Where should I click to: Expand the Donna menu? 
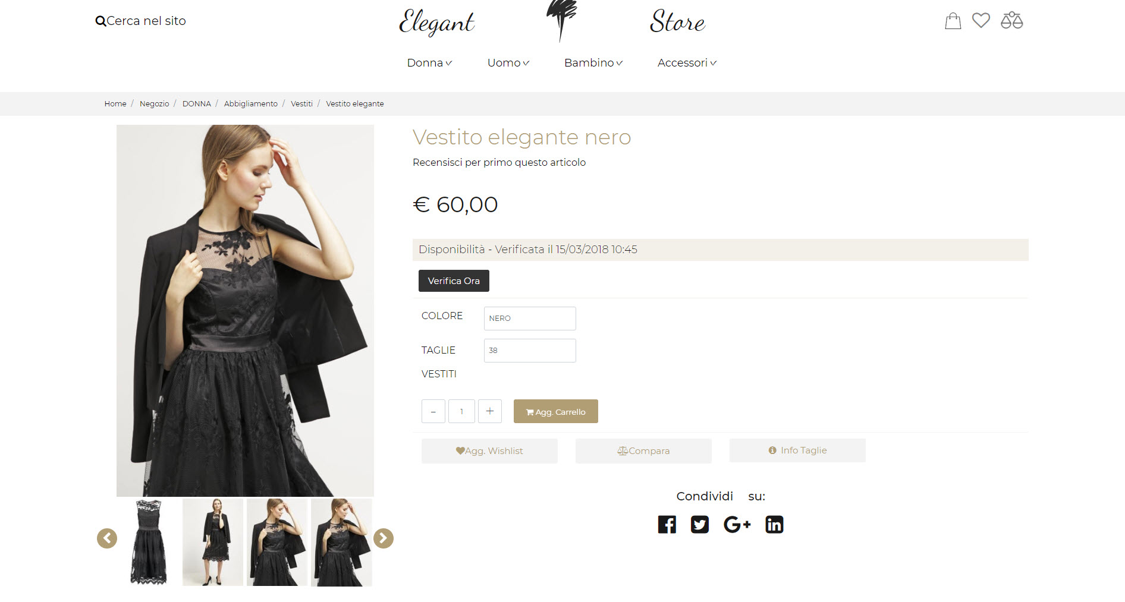tap(429, 63)
